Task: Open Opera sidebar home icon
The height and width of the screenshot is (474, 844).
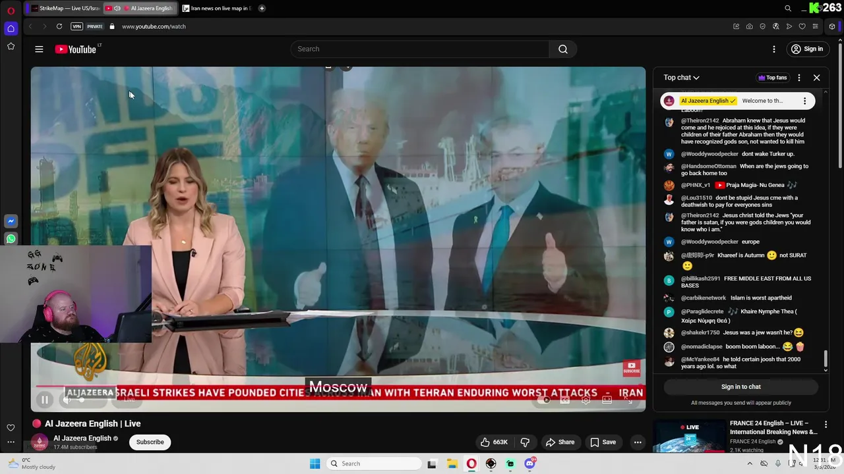Action: (x=11, y=28)
